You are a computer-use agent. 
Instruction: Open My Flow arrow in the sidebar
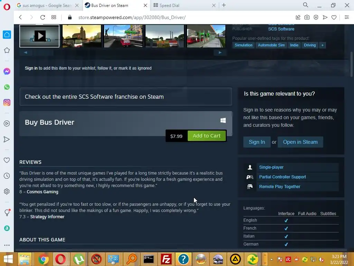coord(7,139)
